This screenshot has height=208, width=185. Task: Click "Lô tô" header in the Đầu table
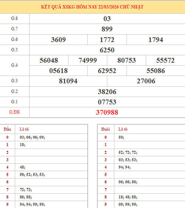pyautogui.click(x=24, y=129)
